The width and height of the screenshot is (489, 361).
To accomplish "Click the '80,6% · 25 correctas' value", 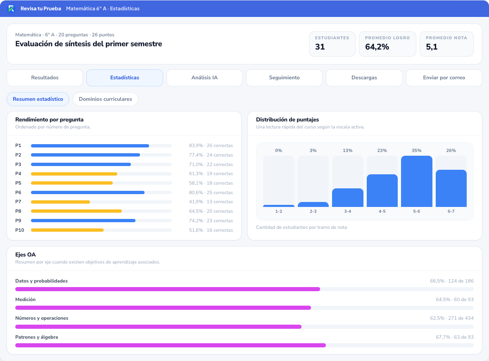I will click(211, 192).
